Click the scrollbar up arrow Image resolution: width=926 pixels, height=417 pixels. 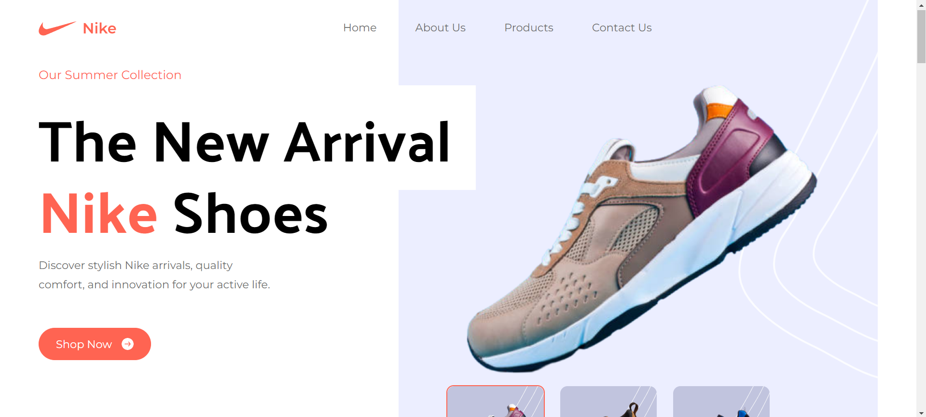[921, 5]
